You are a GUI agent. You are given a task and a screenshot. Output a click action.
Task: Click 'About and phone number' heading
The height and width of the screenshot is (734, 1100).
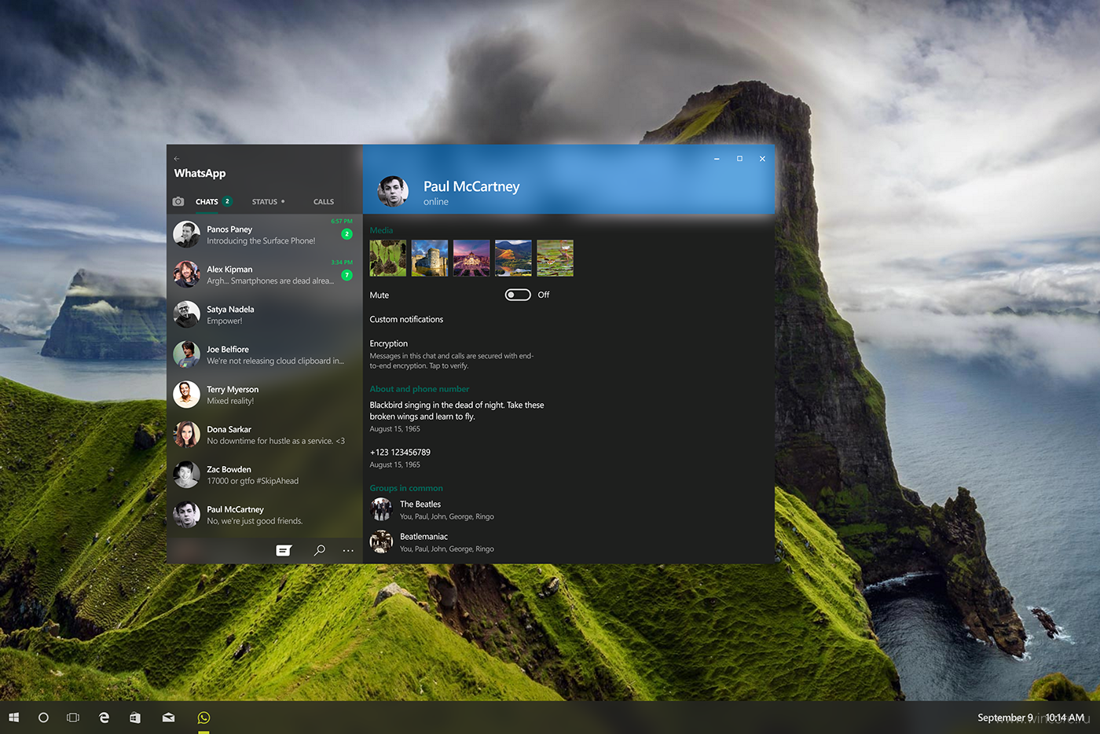pos(420,389)
